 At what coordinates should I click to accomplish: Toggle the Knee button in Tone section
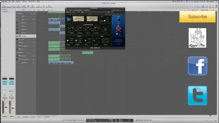(68, 41)
